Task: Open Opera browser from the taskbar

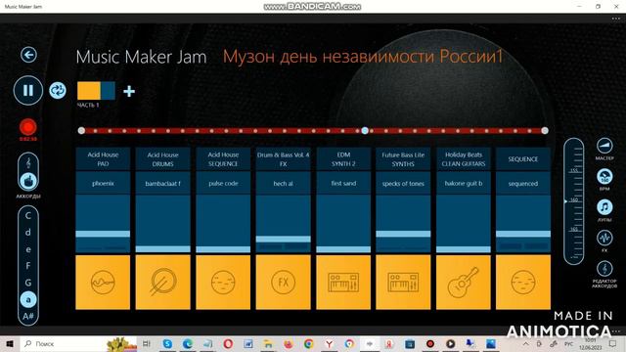Action: coord(228,343)
